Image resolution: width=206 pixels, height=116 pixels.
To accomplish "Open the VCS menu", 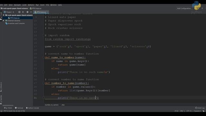I will 47,5.
